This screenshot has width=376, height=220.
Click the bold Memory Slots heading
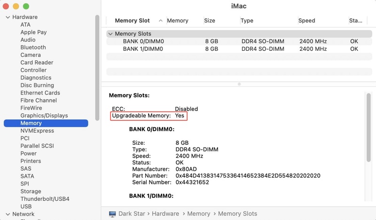(129, 95)
